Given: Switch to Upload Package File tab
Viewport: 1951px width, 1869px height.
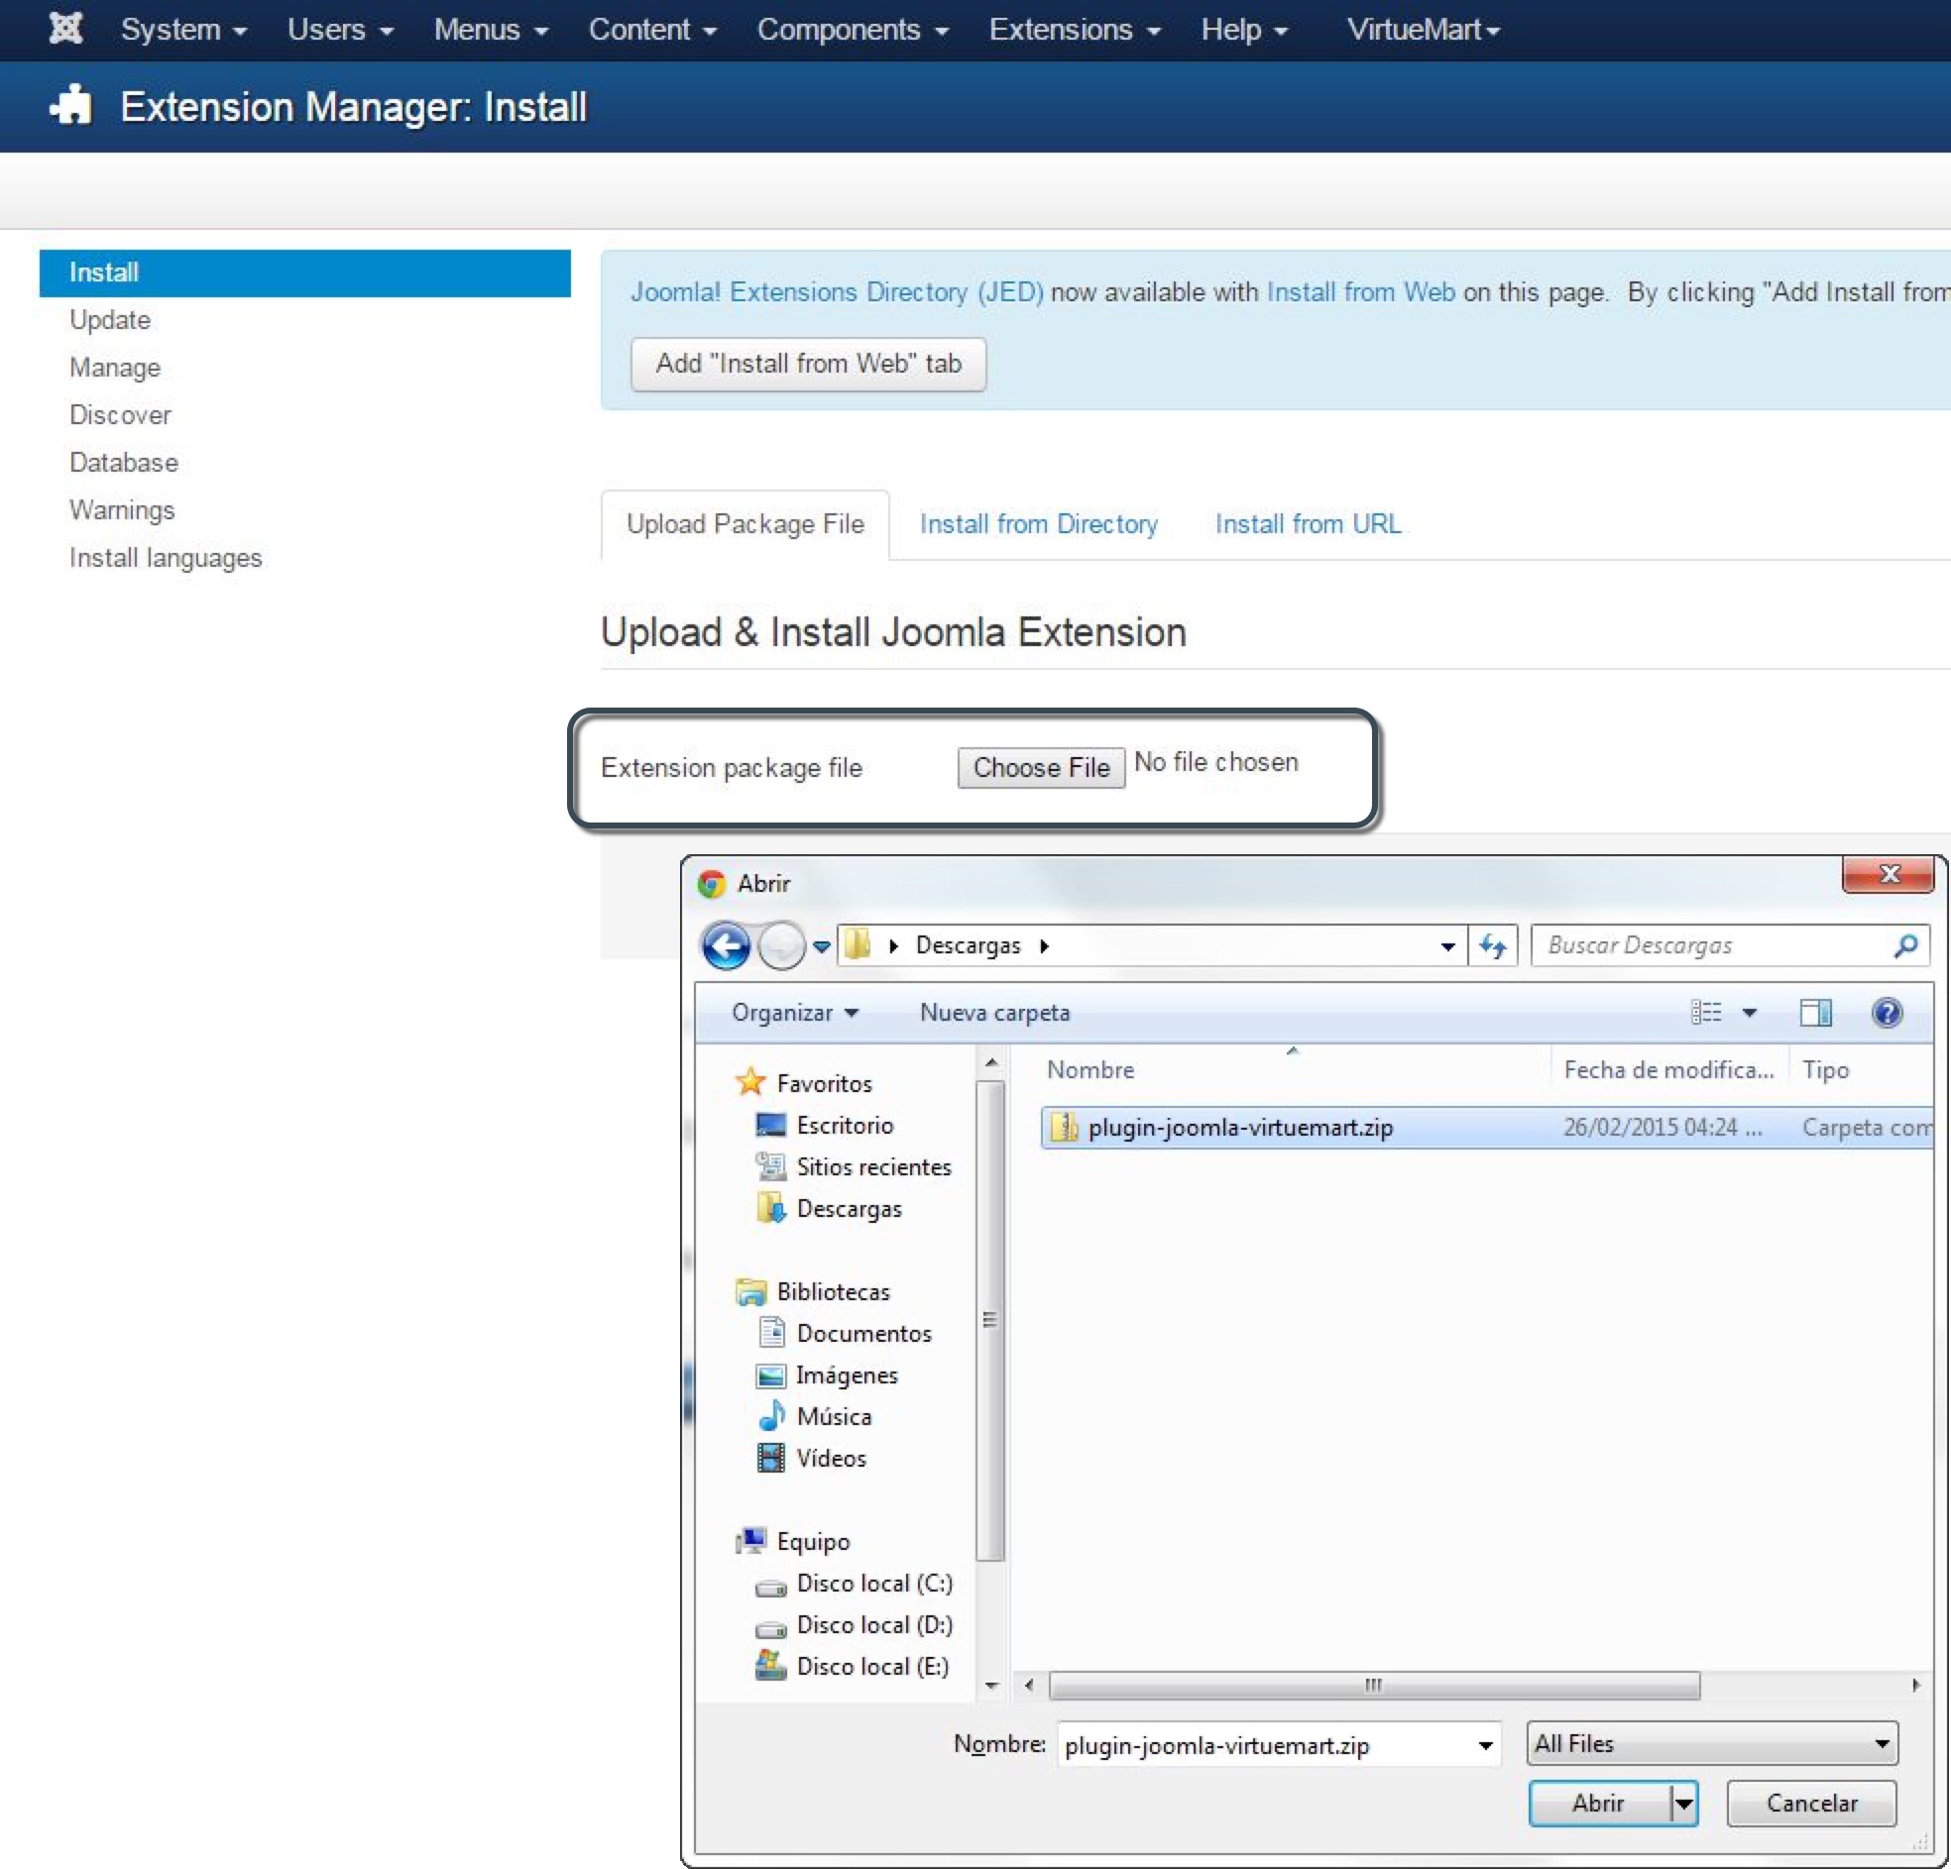Looking at the screenshot, I should tap(745, 523).
